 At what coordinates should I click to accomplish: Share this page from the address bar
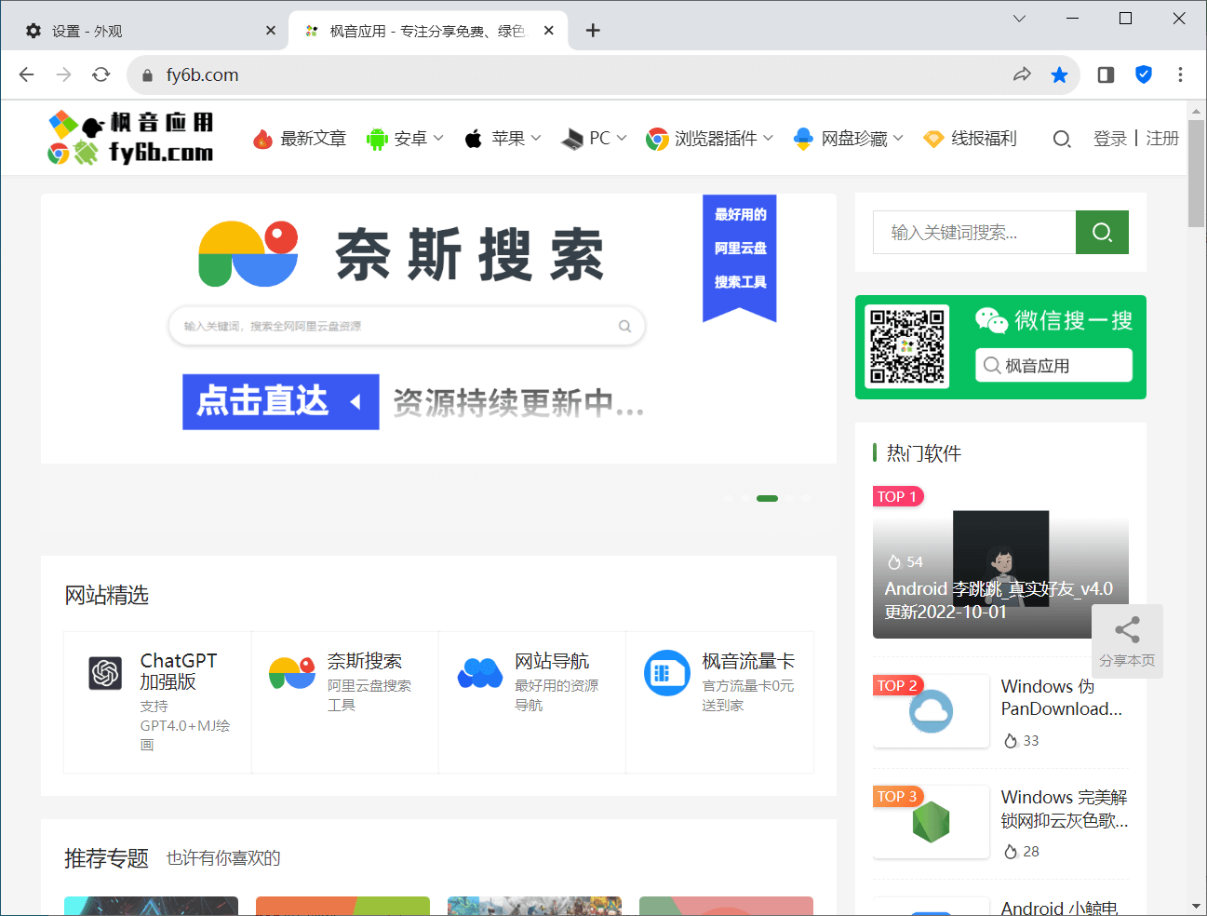[x=1022, y=74]
